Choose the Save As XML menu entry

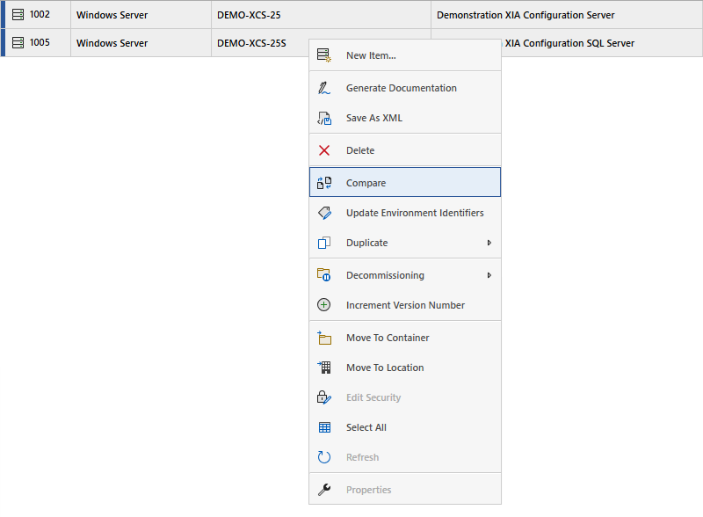[373, 118]
